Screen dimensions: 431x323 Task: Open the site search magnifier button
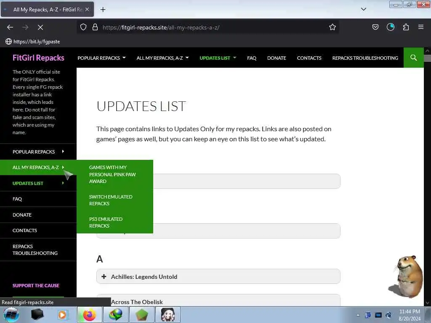coord(413,58)
